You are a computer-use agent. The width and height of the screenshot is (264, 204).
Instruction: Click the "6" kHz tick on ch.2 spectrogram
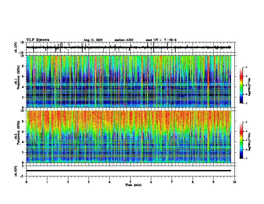pyautogui.click(x=23, y=132)
